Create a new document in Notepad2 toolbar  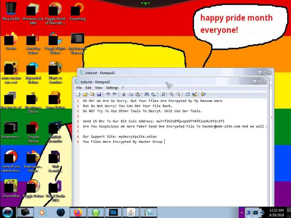coord(78,94)
